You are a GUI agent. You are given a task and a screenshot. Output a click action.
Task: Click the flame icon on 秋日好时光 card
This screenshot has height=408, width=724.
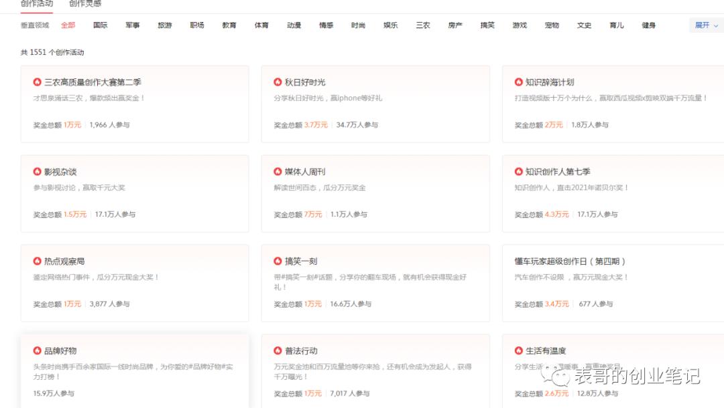click(278, 82)
